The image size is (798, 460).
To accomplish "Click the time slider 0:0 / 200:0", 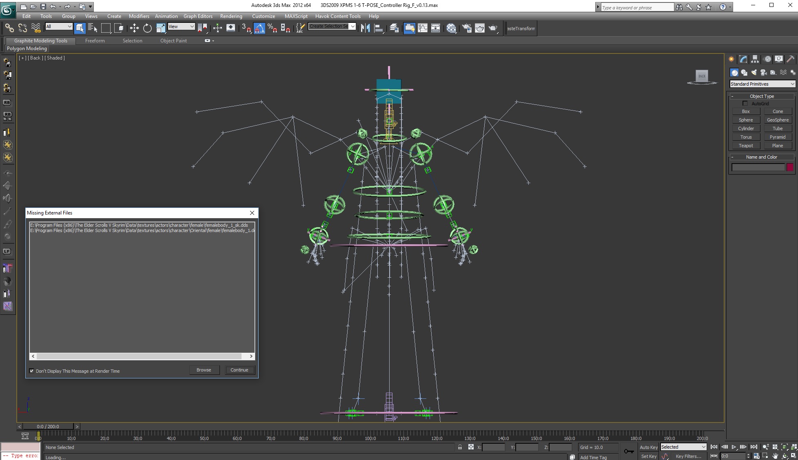I will [48, 427].
